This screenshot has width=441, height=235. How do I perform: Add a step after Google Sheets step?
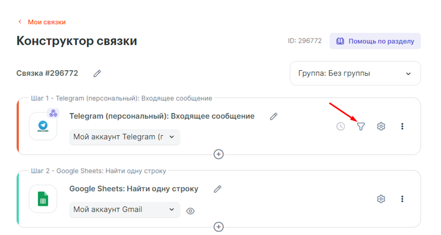click(219, 227)
